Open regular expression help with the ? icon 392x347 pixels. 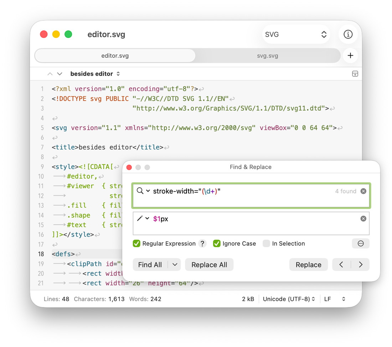coord(202,244)
